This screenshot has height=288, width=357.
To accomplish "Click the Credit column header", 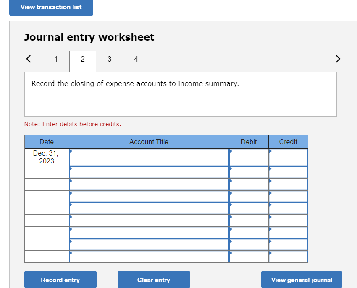I will pos(288,142).
